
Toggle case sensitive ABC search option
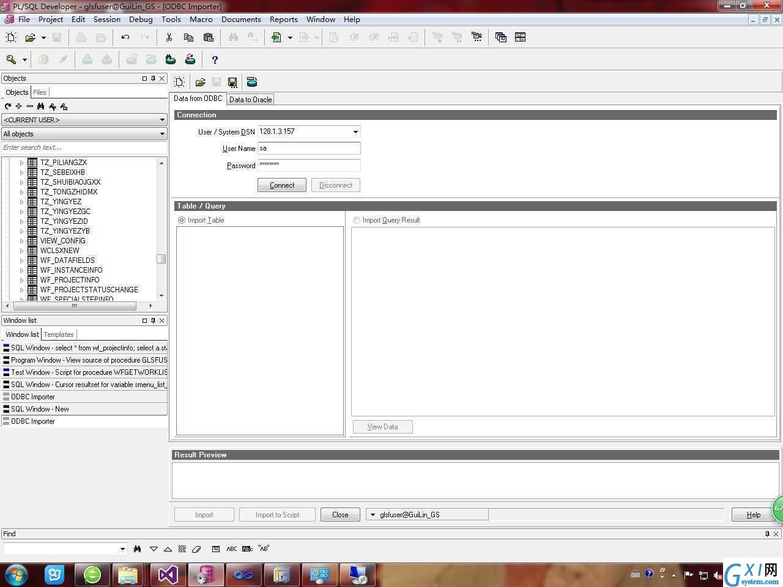point(232,549)
